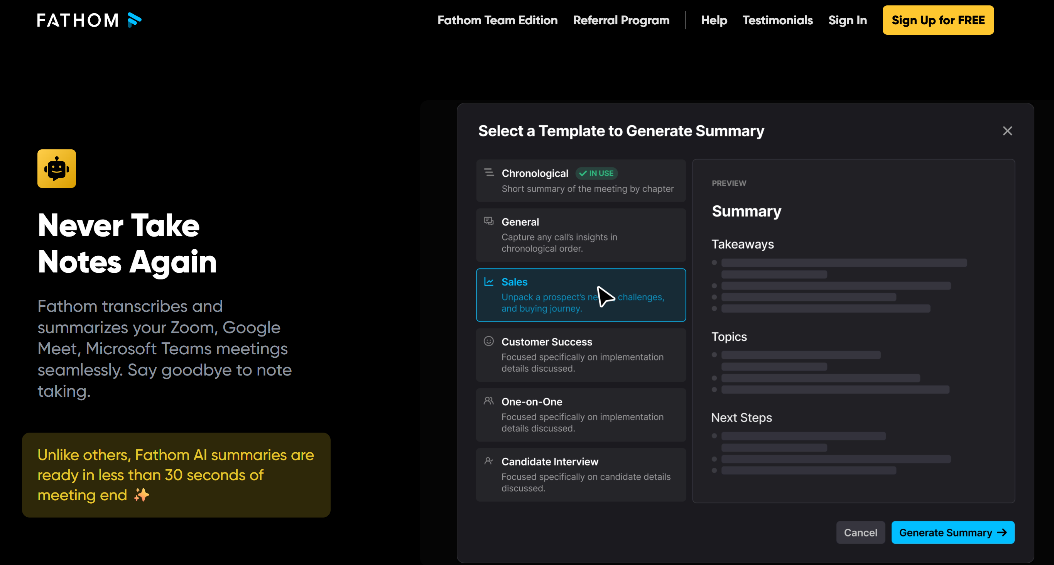Image resolution: width=1054 pixels, height=565 pixels.
Task: Click the Generate Summary button
Action: pyautogui.click(x=953, y=532)
